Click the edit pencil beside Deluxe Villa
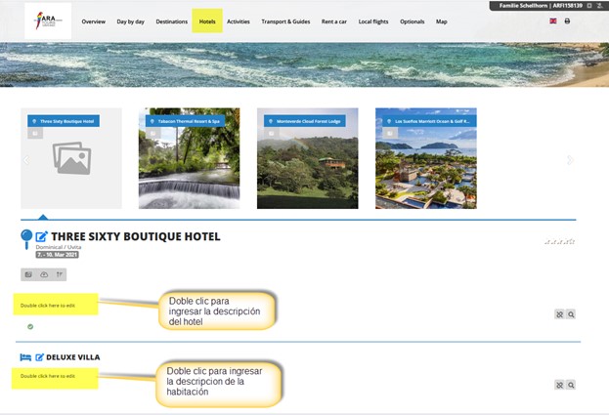Screen dimensions: 609x415 [x=39, y=357]
